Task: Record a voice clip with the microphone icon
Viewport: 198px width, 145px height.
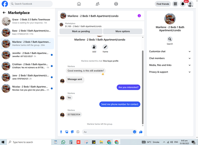Action: [61, 132]
